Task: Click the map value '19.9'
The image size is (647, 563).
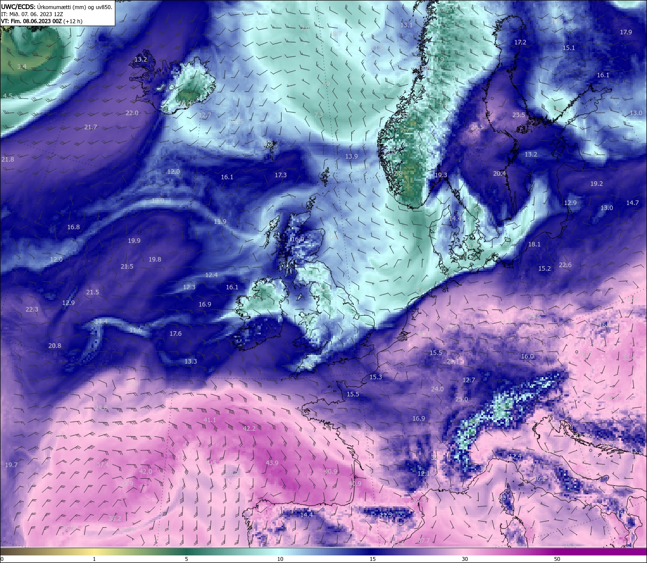Action: coord(134,241)
